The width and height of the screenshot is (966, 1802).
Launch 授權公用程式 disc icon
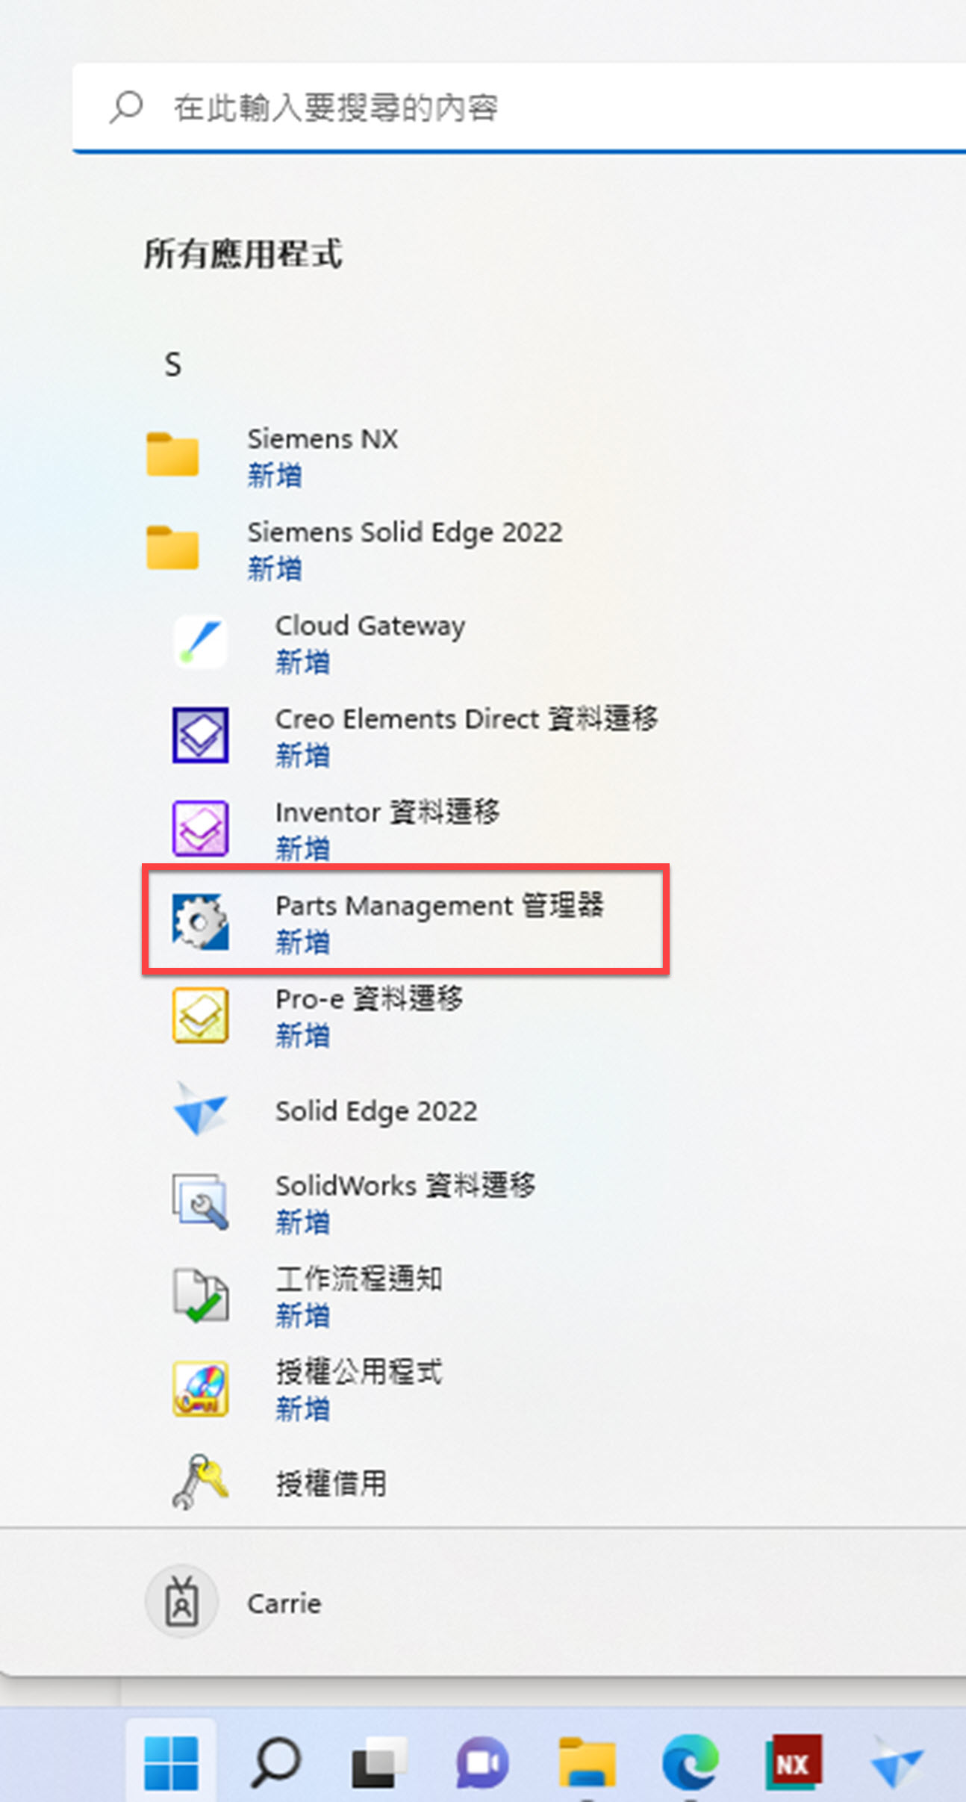click(x=200, y=1388)
